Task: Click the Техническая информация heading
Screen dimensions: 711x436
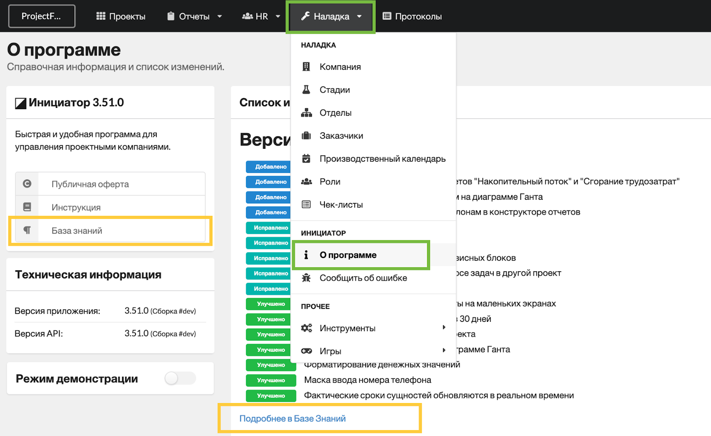Action: [x=88, y=275]
